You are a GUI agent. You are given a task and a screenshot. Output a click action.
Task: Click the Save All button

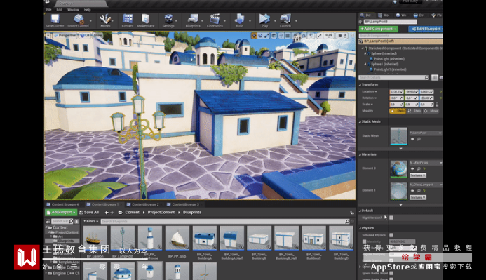[x=89, y=213]
